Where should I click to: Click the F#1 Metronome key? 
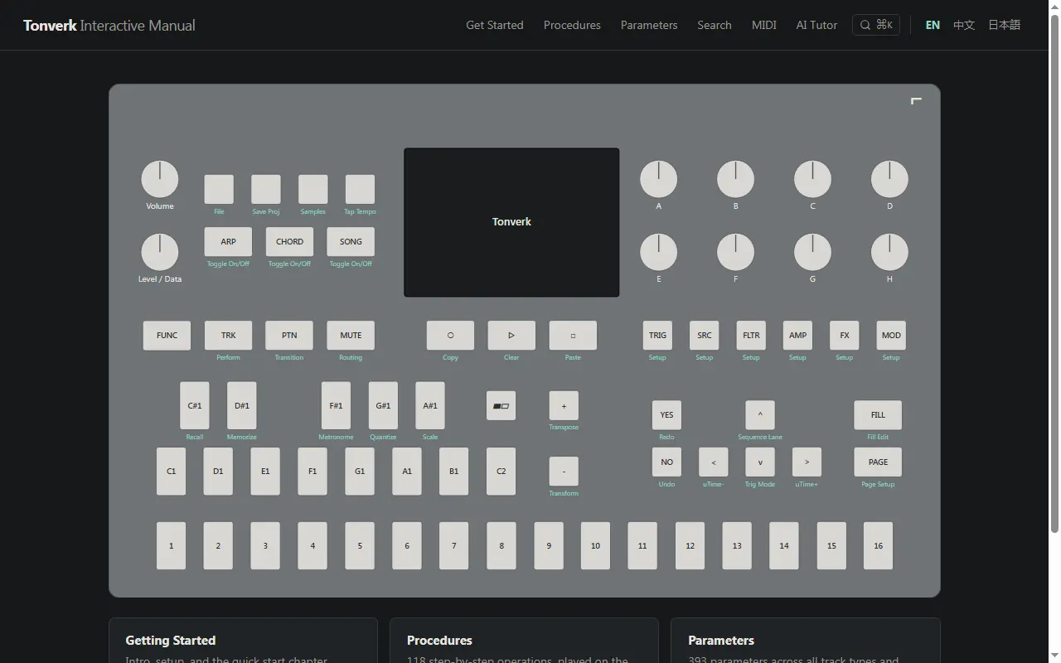pos(336,406)
